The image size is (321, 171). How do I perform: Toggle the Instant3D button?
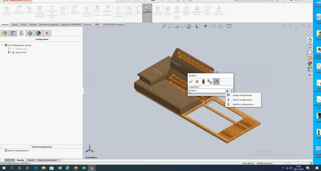[x=147, y=13]
